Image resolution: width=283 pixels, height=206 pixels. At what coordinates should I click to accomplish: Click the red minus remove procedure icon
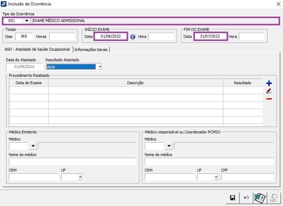coord(269,99)
